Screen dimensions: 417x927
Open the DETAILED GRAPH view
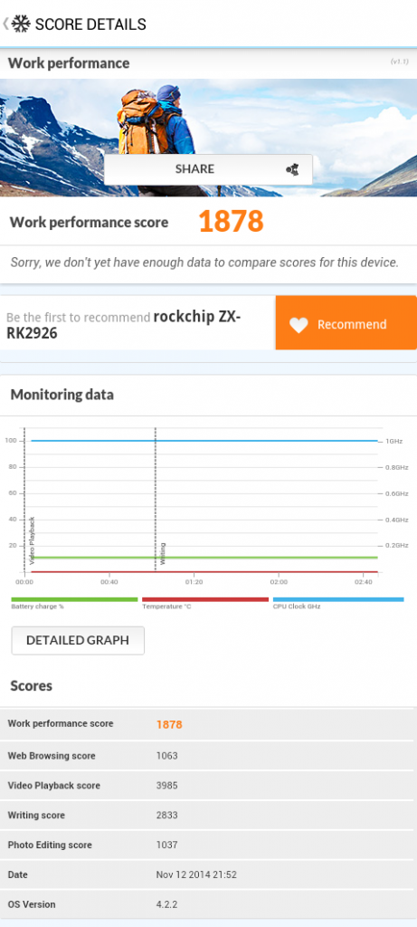[x=78, y=640]
